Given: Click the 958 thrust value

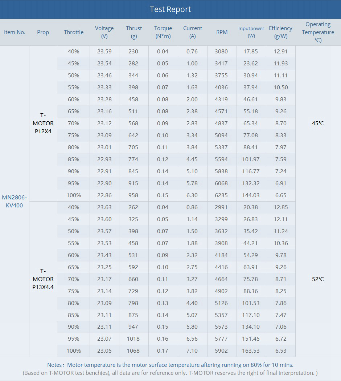Looking at the screenshot, I should (133, 195).
